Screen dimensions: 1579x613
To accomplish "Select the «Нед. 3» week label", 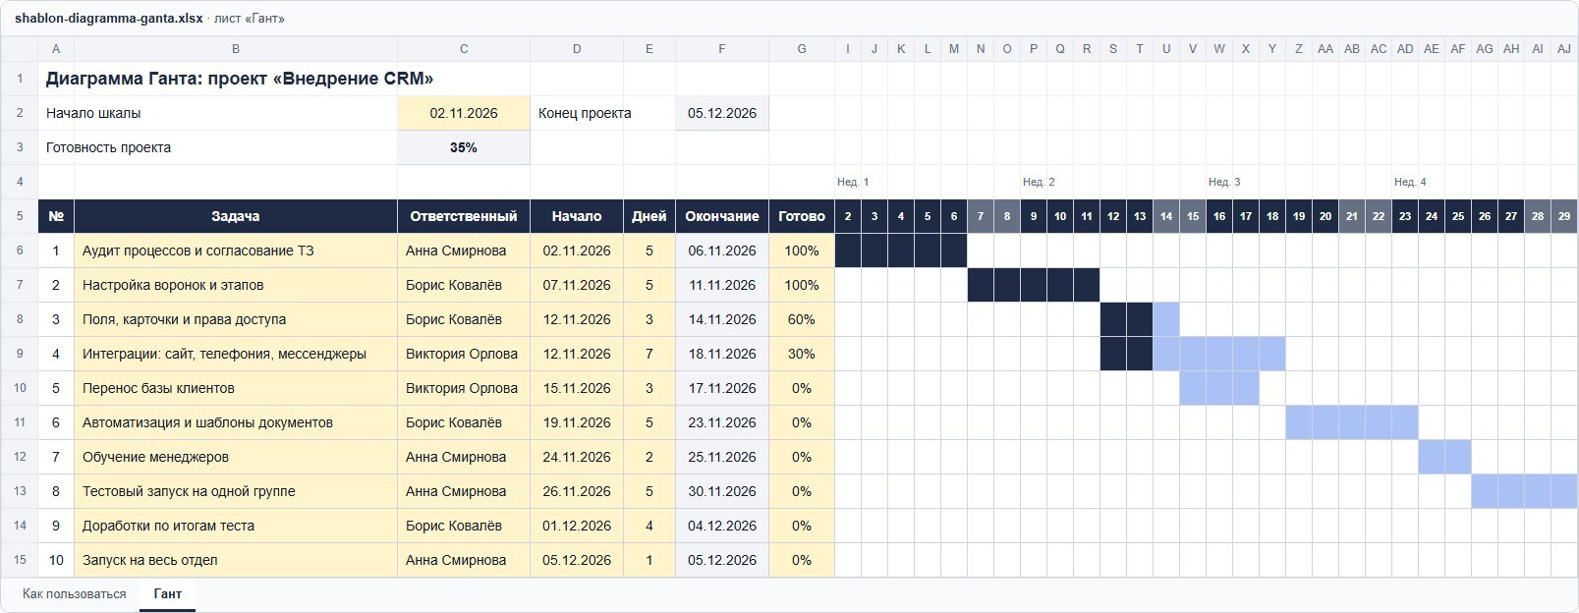I will (x=1224, y=182).
